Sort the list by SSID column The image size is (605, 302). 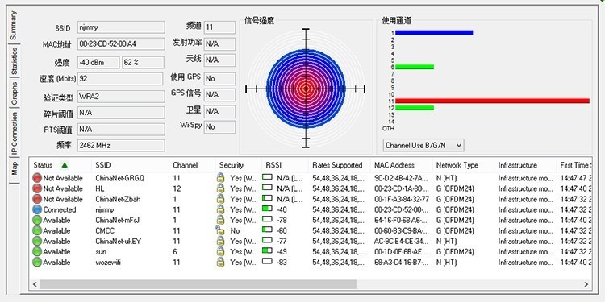tap(130, 165)
